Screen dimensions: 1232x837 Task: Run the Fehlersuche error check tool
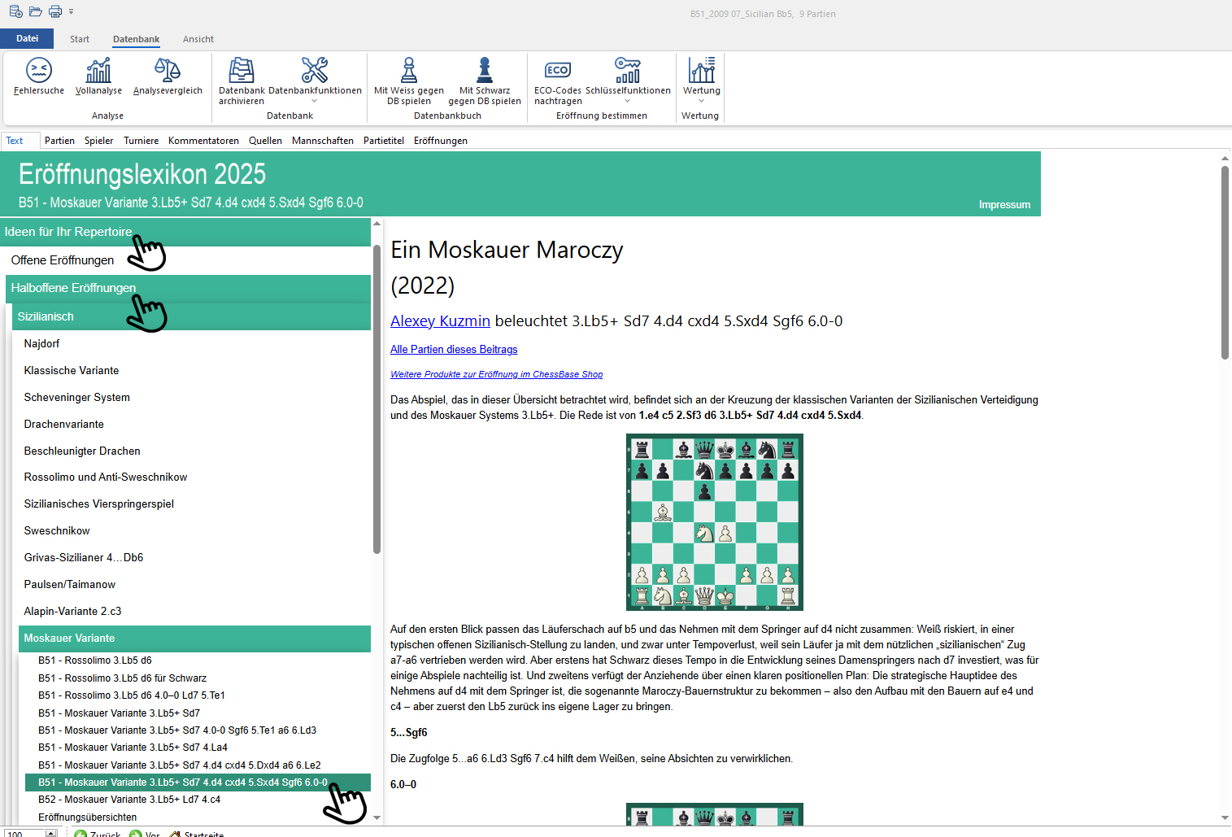tap(39, 76)
